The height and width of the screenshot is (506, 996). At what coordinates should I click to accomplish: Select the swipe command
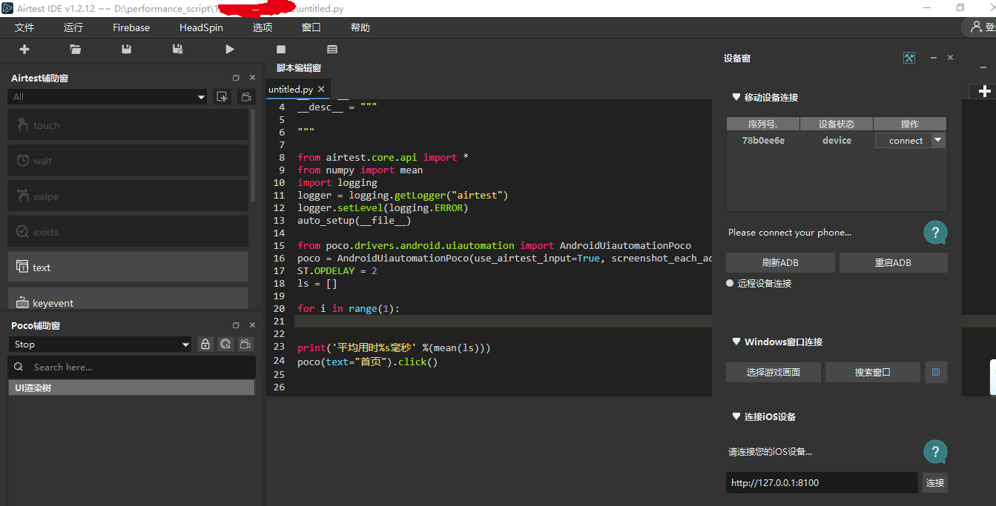point(128,196)
